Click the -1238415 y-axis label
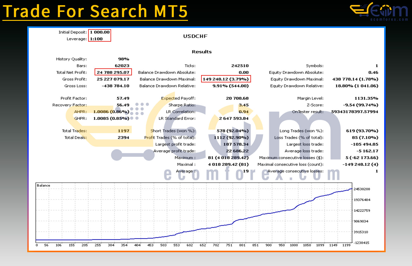The height and width of the screenshot is (266, 412). tap(361, 243)
